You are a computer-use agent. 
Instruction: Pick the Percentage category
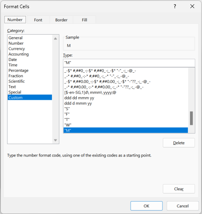pyautogui.click(x=30, y=70)
